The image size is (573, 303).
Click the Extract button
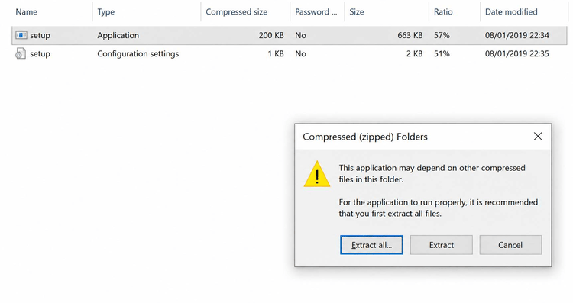click(441, 245)
